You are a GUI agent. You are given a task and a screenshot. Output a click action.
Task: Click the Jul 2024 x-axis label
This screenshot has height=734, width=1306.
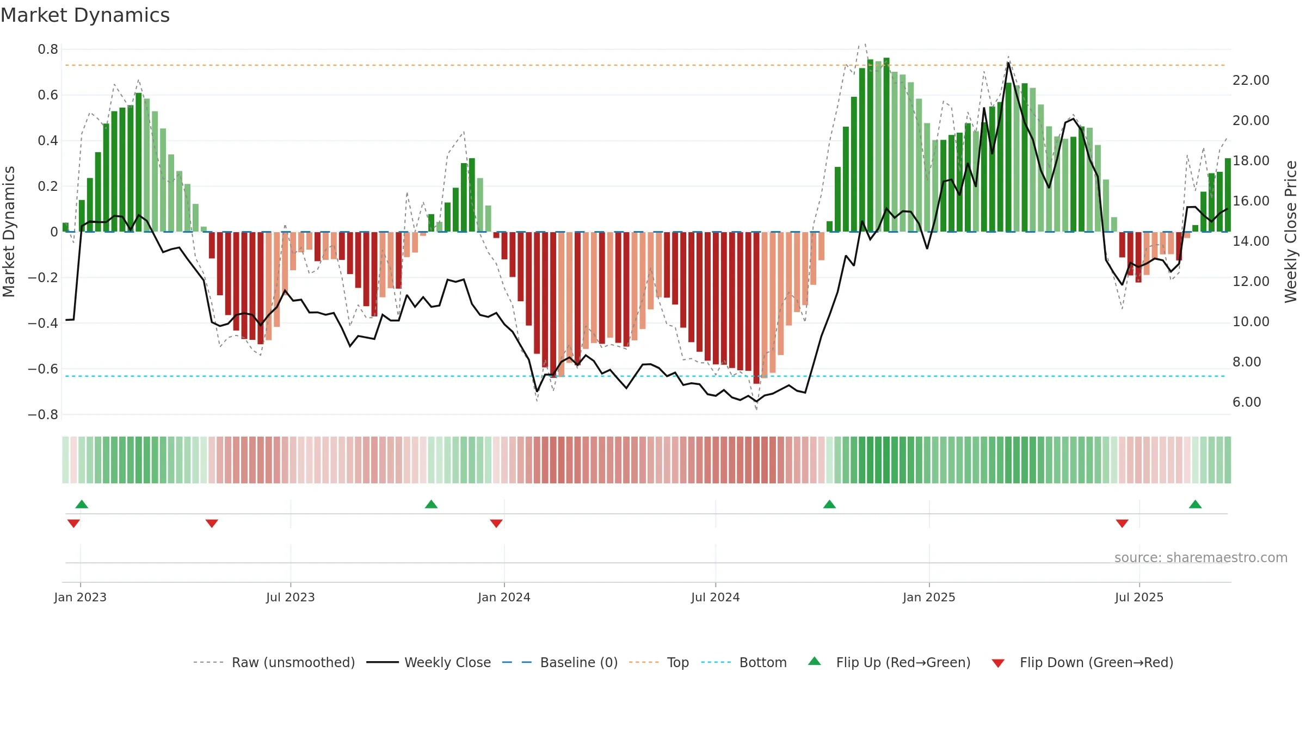(715, 597)
